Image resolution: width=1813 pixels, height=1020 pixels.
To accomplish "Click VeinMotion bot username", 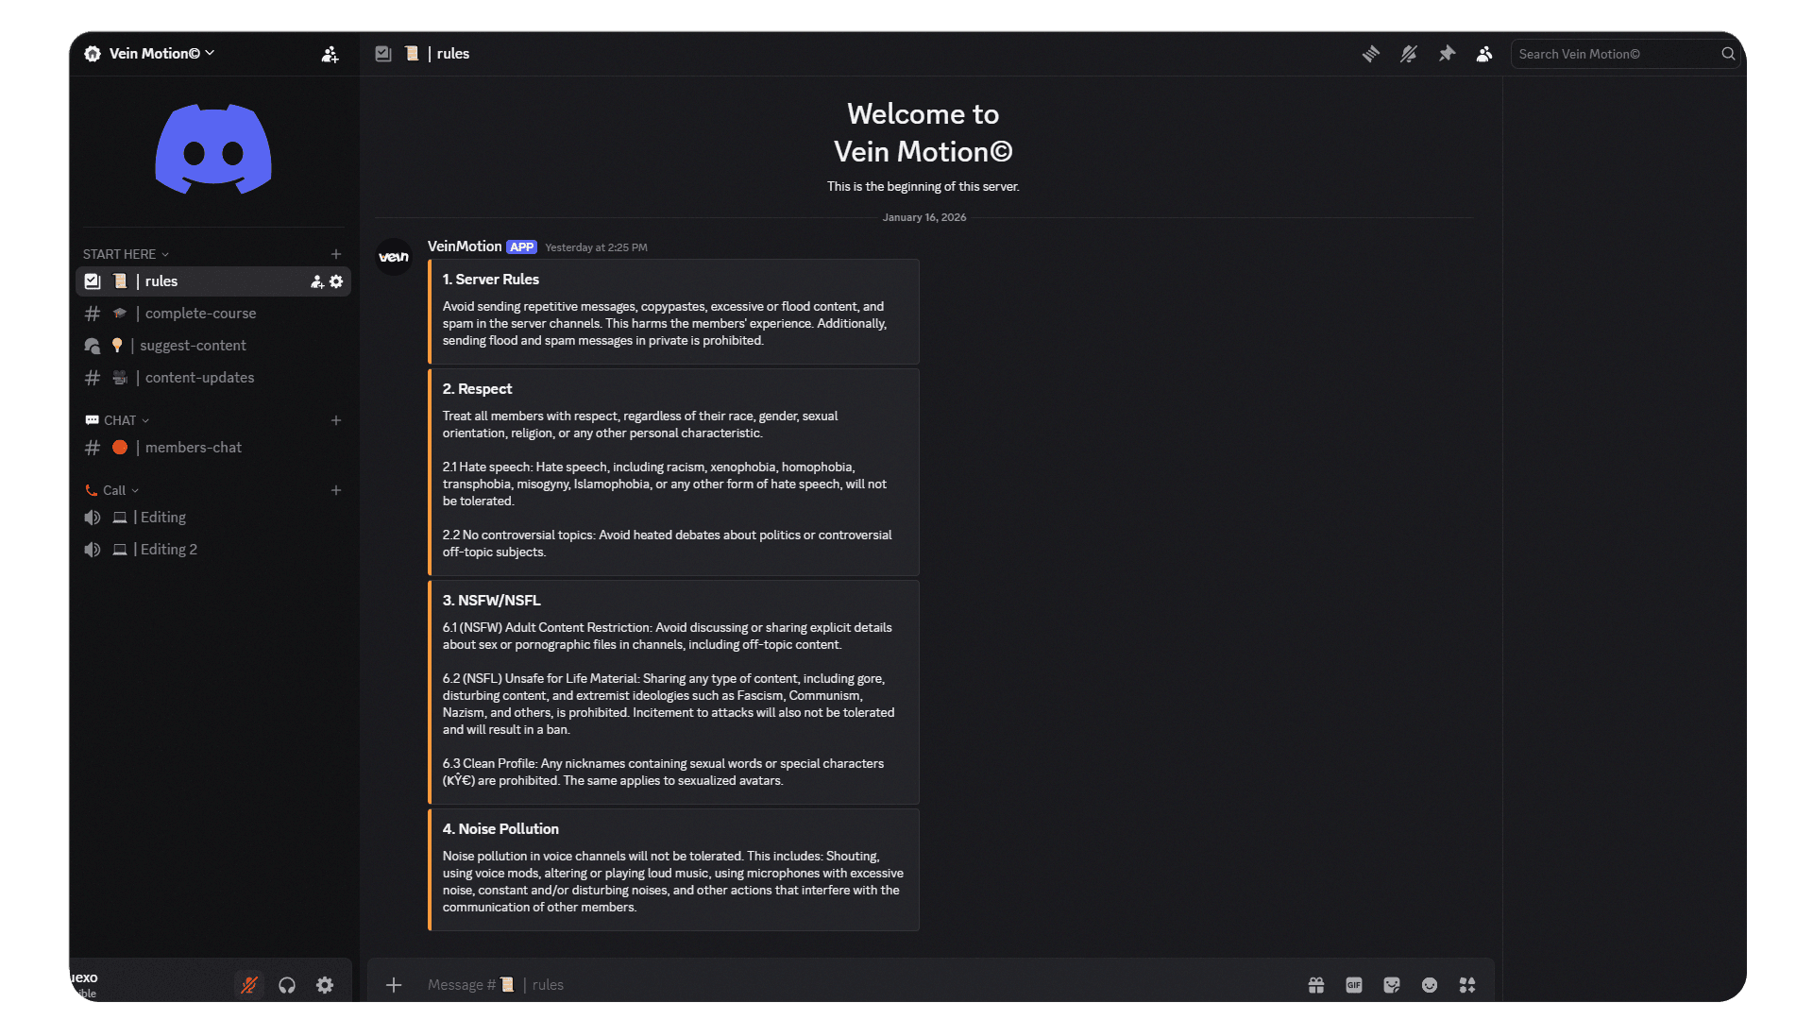I will coord(465,246).
